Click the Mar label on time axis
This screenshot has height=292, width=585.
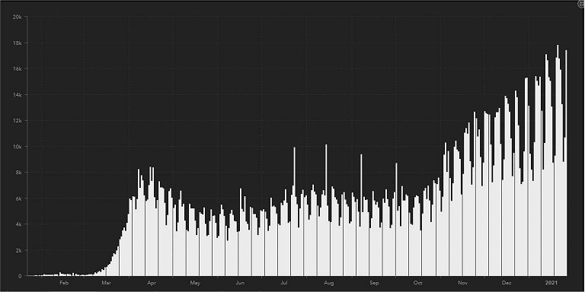[x=107, y=283]
